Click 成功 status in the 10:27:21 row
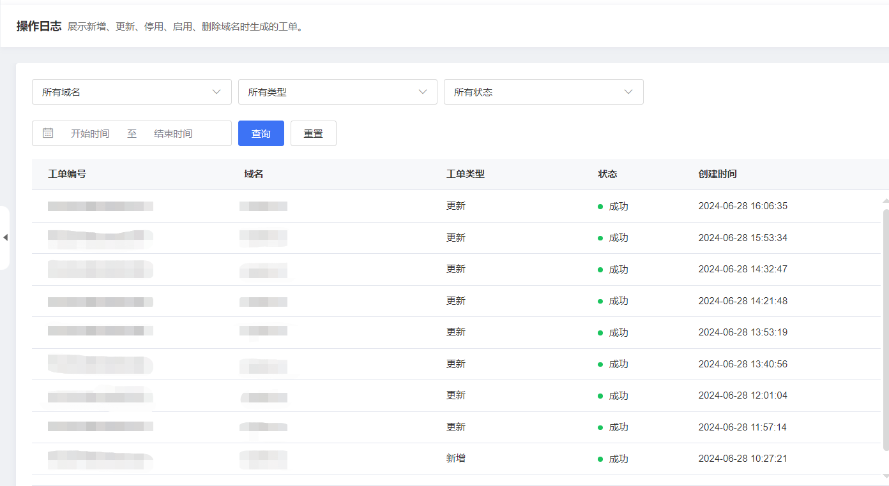The width and height of the screenshot is (889, 486). click(x=618, y=459)
